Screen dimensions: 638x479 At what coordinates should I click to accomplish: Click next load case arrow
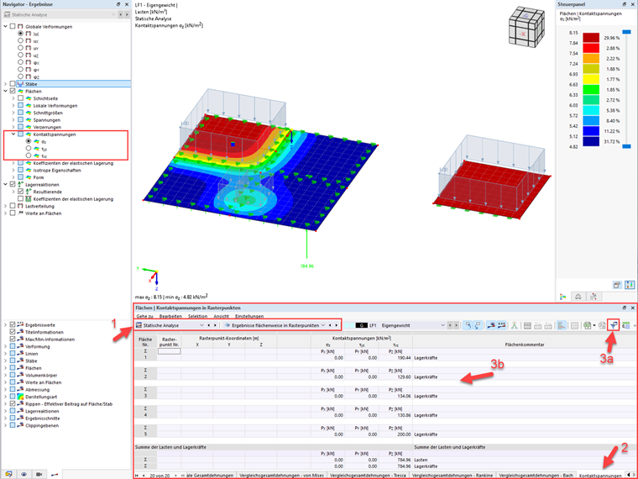coord(456,325)
